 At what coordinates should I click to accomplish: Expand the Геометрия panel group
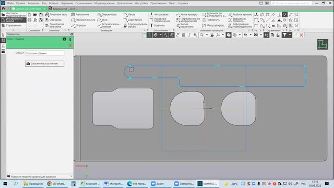point(144,30)
